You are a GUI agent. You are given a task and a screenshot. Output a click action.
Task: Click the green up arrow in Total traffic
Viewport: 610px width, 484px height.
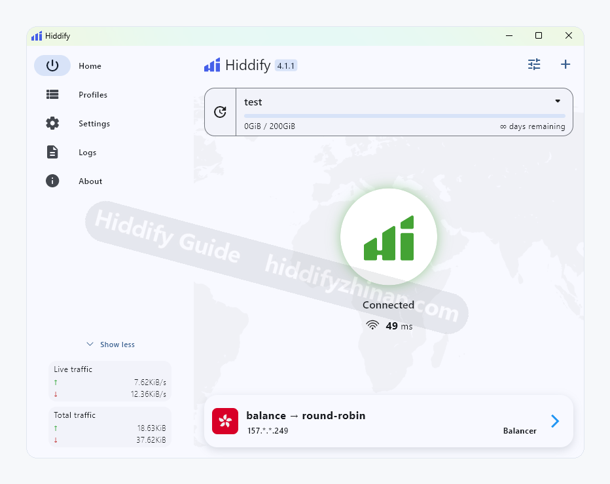(56, 428)
